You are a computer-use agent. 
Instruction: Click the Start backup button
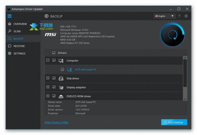[x=174, y=122]
